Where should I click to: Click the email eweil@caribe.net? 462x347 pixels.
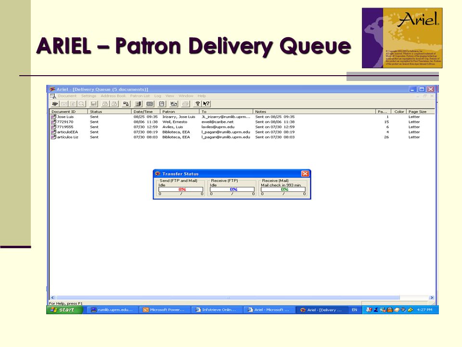pos(218,122)
